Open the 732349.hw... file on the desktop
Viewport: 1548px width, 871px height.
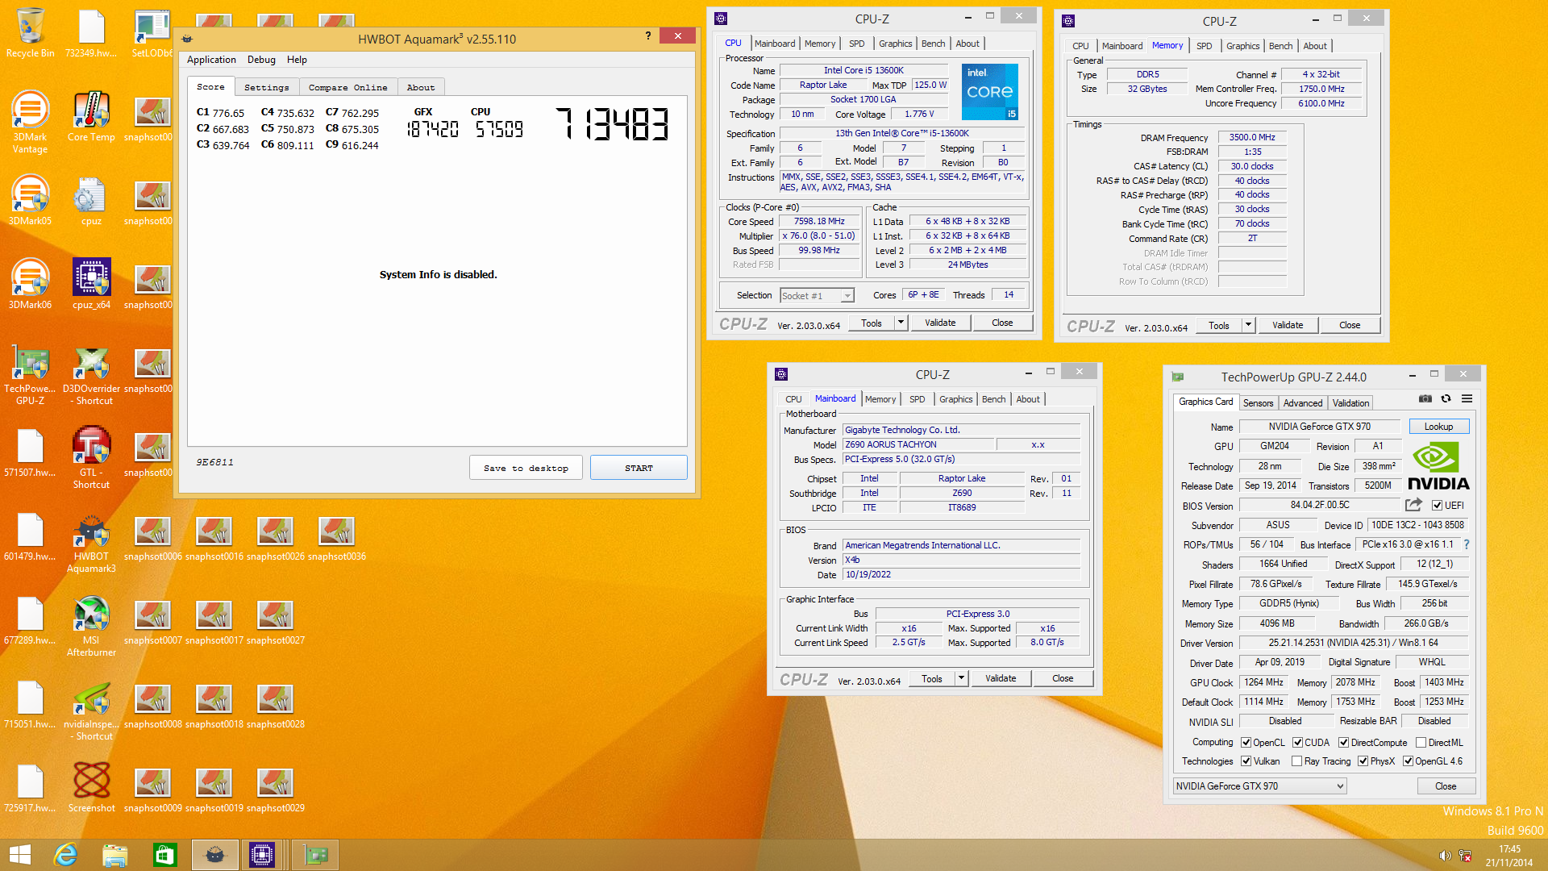pos(91,32)
